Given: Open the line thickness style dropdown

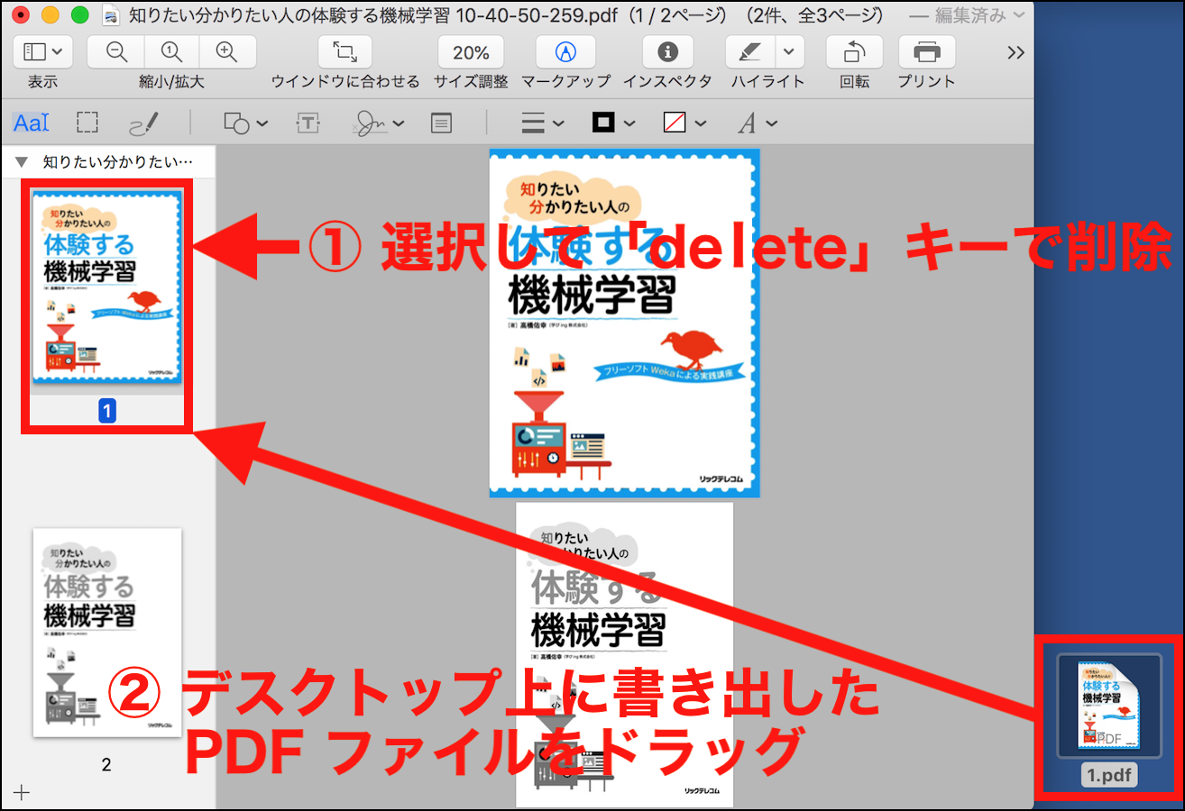Looking at the screenshot, I should (544, 123).
